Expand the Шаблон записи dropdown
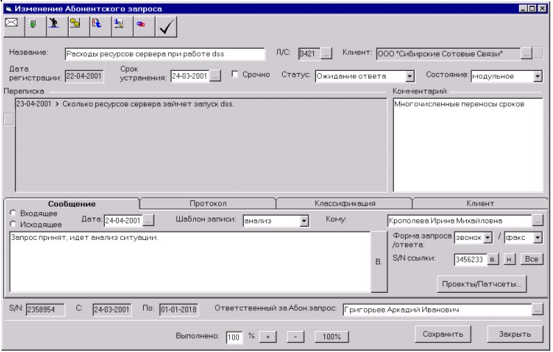Viewport: 553px width, 352px height. click(x=304, y=221)
